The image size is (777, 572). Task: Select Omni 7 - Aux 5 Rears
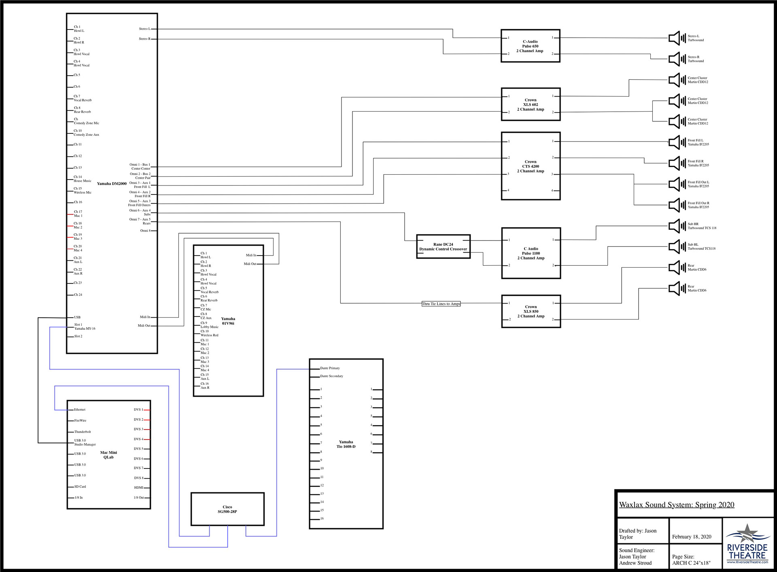(140, 221)
